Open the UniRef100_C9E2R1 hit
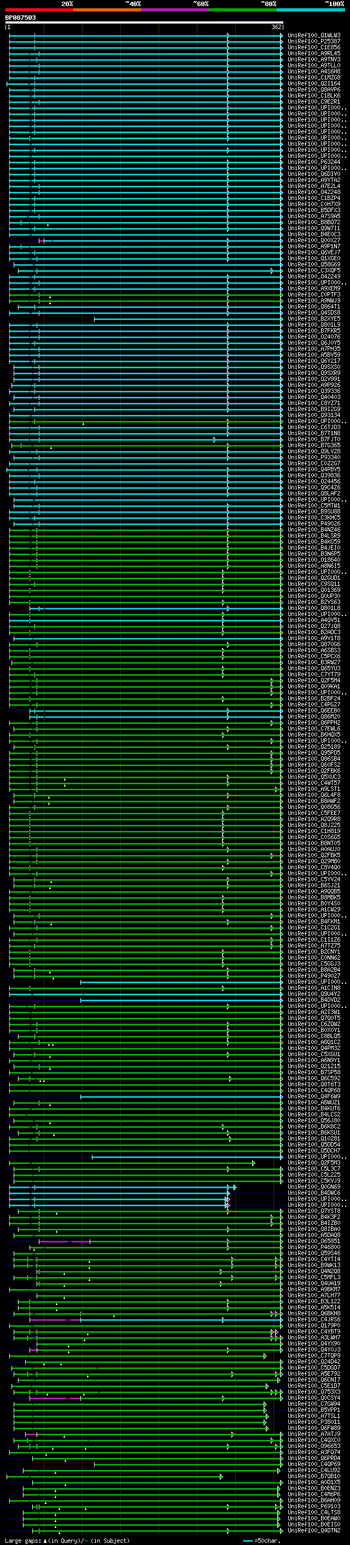 click(x=313, y=101)
